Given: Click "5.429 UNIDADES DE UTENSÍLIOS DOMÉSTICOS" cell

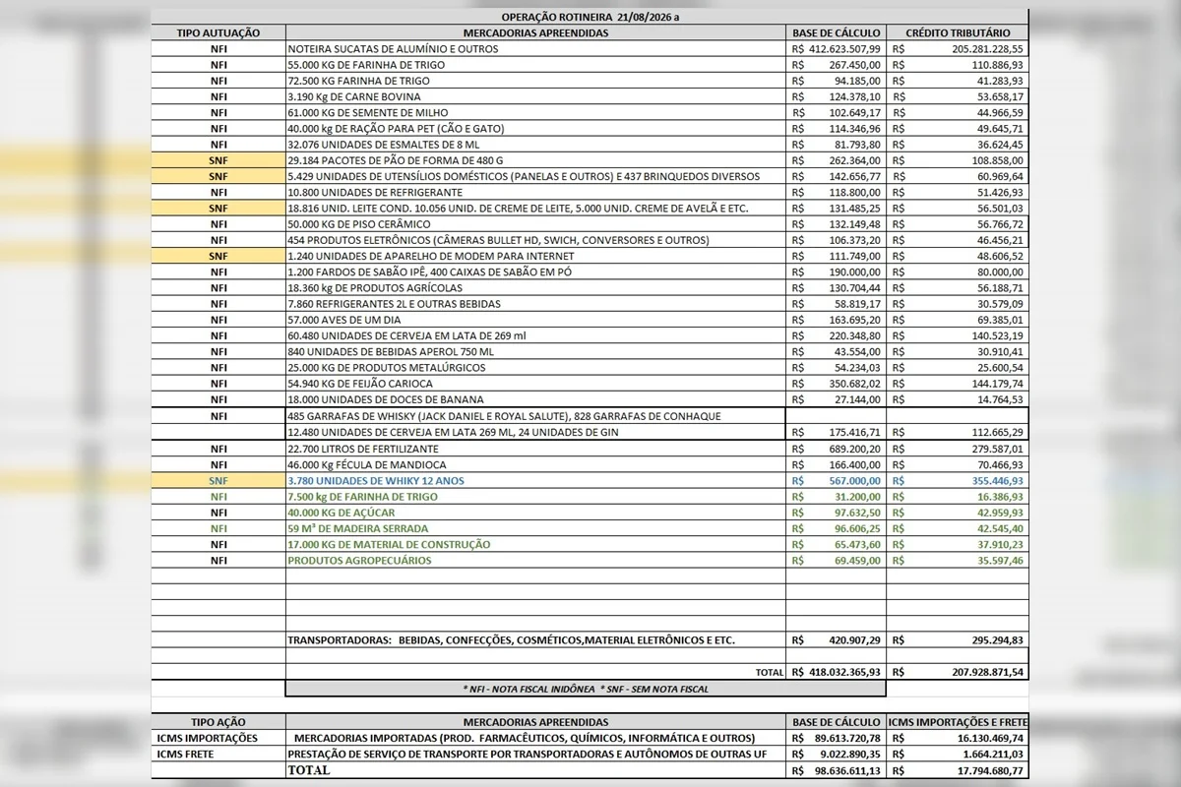Looking at the screenshot, I should [536, 176].
